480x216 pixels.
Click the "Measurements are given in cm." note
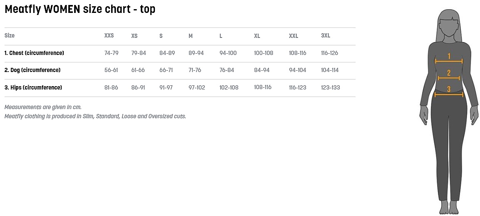43,107
